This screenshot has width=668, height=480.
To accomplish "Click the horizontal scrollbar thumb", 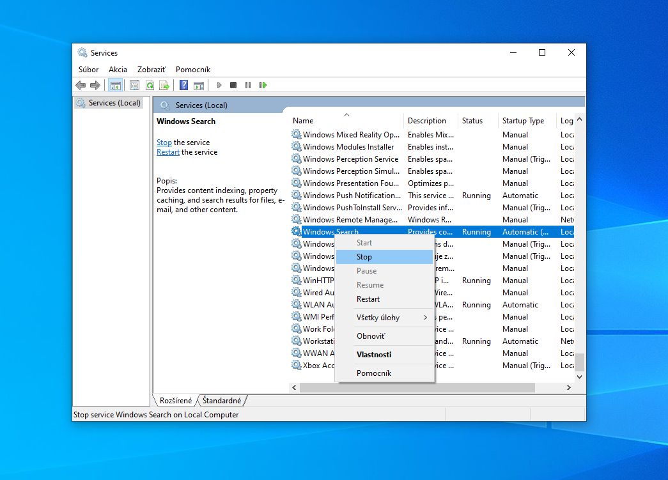I will click(x=417, y=387).
